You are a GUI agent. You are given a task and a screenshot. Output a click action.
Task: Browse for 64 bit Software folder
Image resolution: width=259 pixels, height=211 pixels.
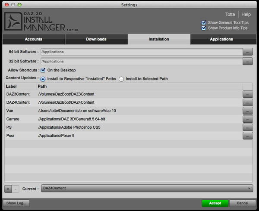[x=248, y=52]
